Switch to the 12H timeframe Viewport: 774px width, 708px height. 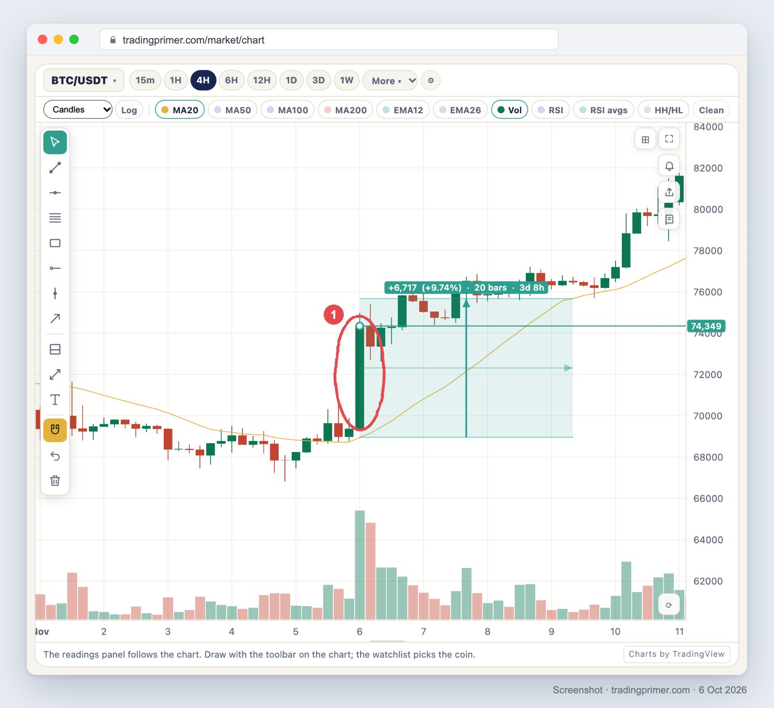[x=262, y=80]
